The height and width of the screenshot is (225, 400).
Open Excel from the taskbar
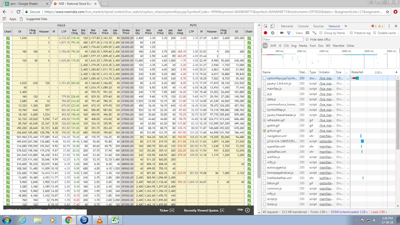pos(115,220)
